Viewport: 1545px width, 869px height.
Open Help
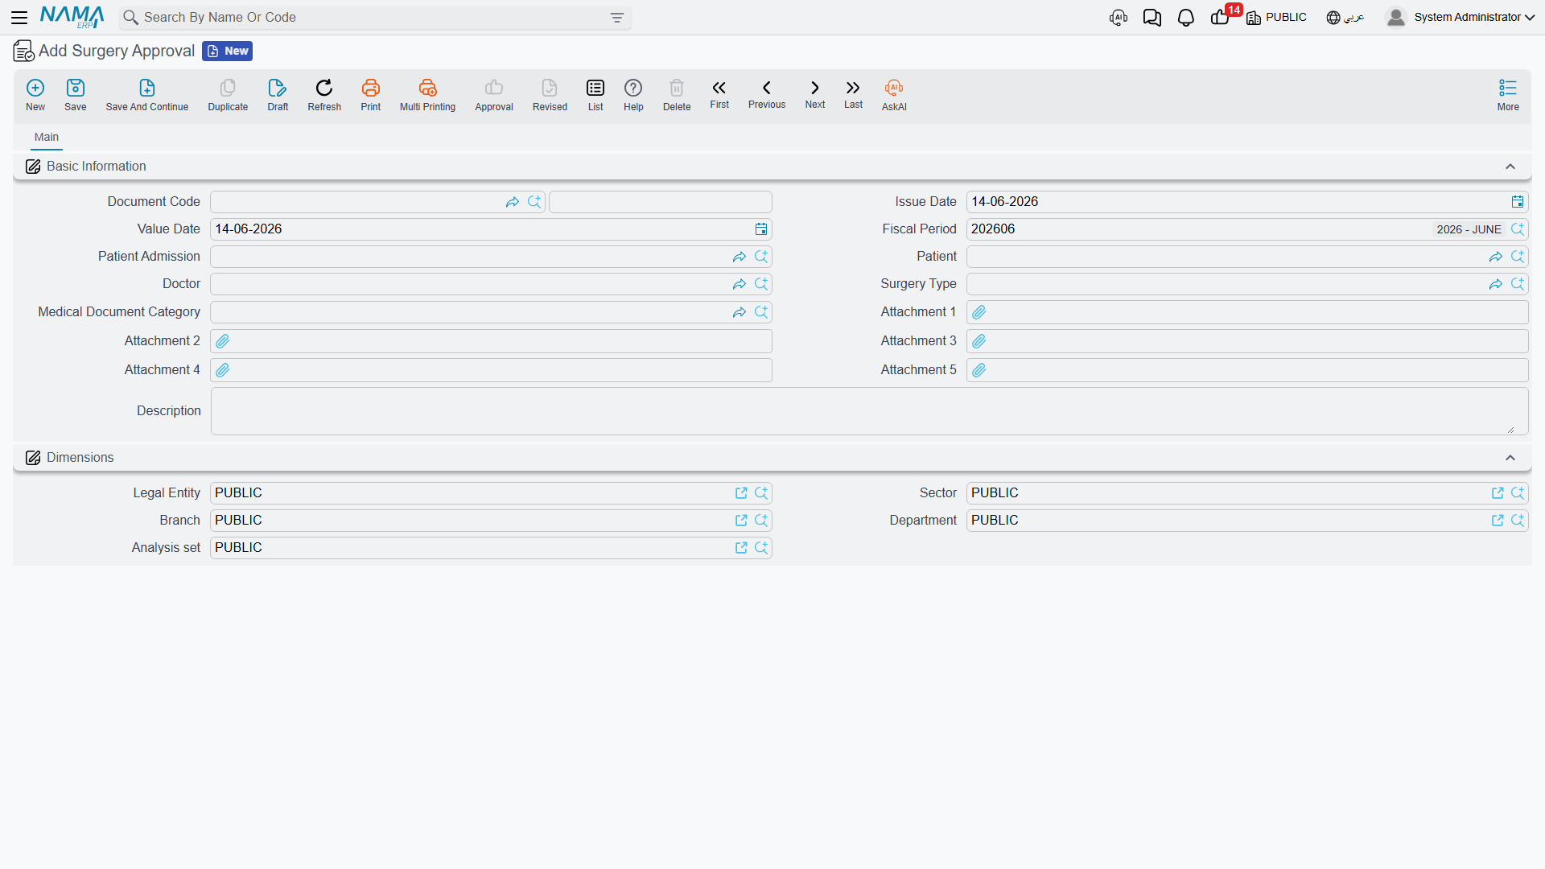[633, 95]
